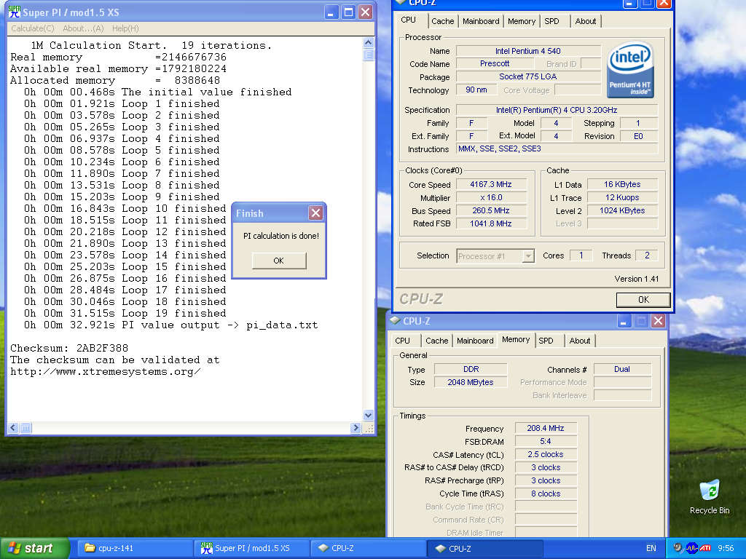Click the Instructions field MMX, SSE, SSE2, SSE3
The image size is (746, 559).
tap(557, 148)
